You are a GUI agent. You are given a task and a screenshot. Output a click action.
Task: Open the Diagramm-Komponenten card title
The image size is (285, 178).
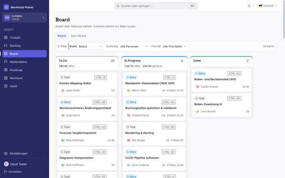pyautogui.click(x=76, y=158)
